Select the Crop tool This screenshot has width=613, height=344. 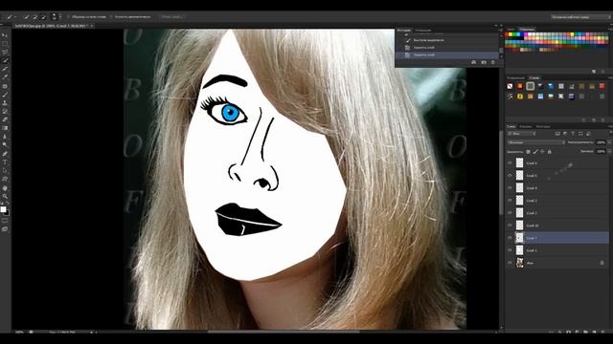(5, 70)
